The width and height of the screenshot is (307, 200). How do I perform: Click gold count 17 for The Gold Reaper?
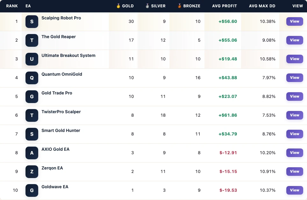(x=131, y=40)
